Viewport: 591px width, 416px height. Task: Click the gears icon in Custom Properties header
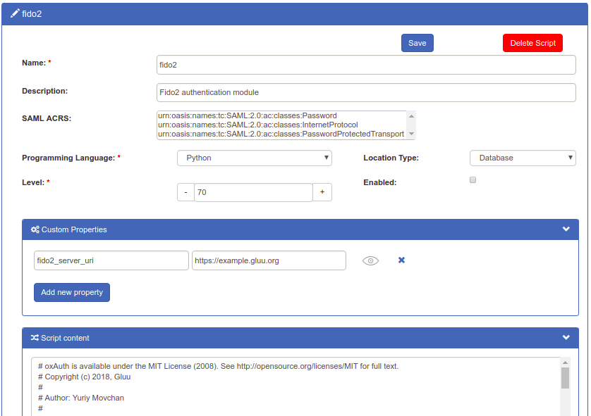pos(35,229)
